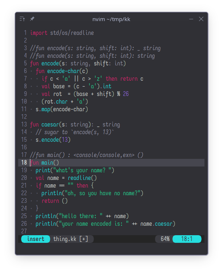The width and height of the screenshot is (223, 273).
Task: Click the number '26' on line 9
Action: 126,94
